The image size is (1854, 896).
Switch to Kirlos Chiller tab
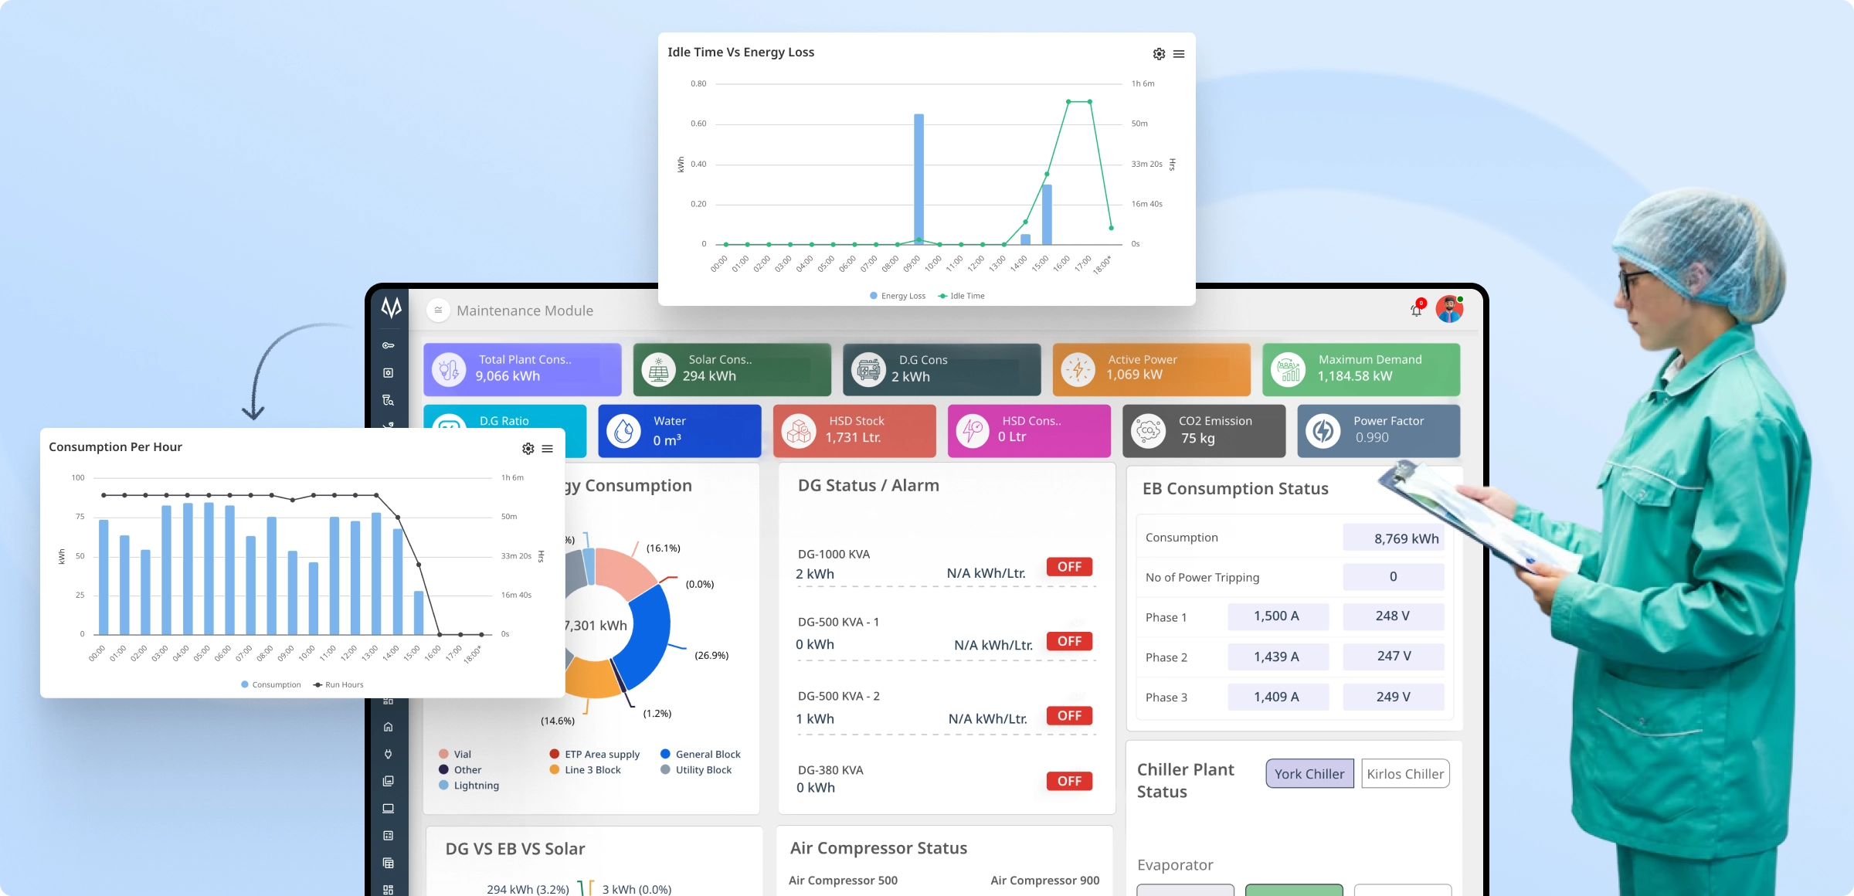[1404, 774]
